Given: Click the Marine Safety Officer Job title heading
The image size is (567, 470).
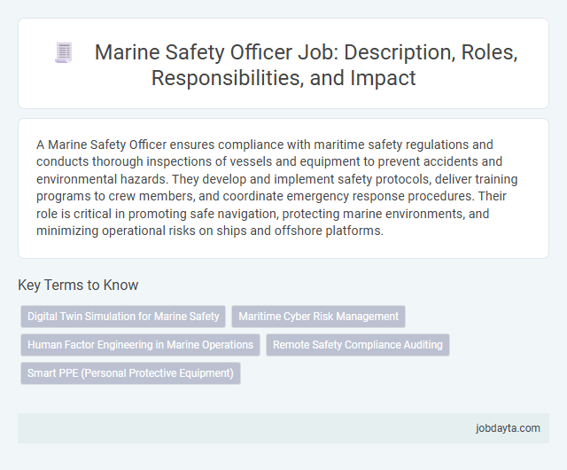Looking at the screenshot, I should pos(306,65).
